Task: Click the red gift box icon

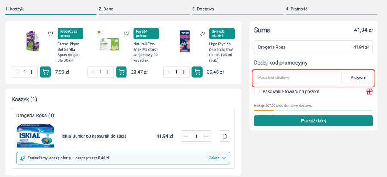Action: (x=369, y=92)
